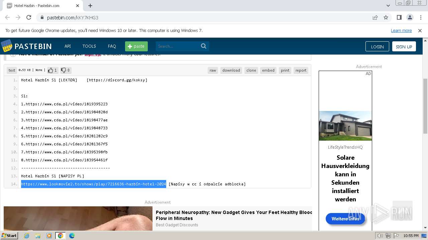
Task: Click the volume speaker tray icon
Action: coord(380,236)
